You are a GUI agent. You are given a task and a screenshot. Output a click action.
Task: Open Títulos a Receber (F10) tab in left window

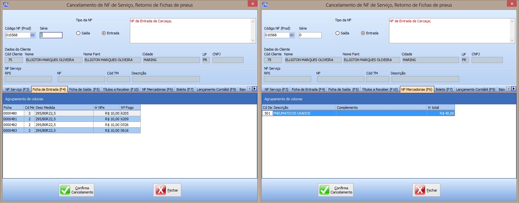pos(121,89)
